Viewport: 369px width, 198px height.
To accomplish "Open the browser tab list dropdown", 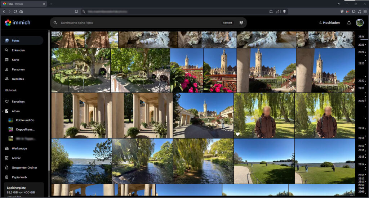I will click(339, 4).
